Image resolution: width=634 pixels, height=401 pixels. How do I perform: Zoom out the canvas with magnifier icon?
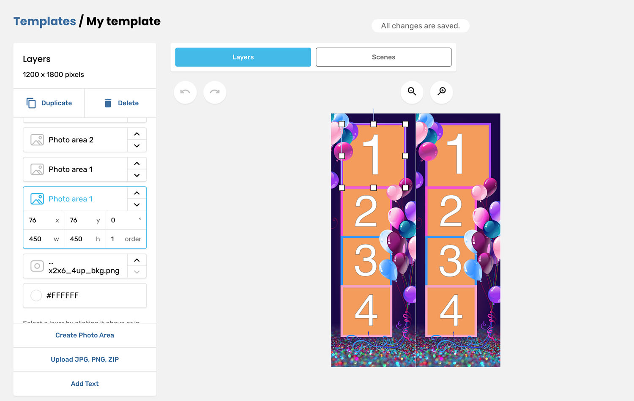point(412,92)
